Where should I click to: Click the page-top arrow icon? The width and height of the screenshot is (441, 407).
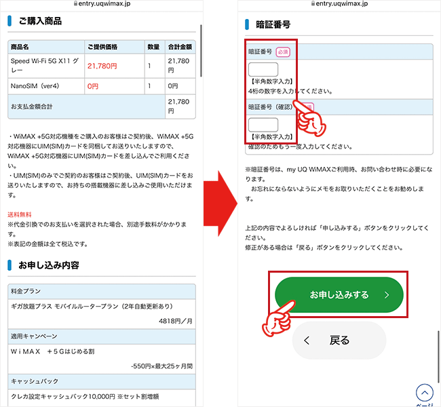425,393
